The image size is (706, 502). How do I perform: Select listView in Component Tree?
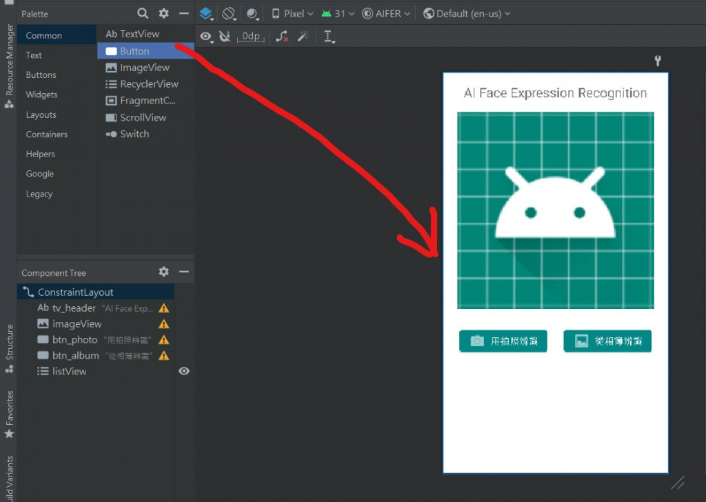click(x=96, y=372)
